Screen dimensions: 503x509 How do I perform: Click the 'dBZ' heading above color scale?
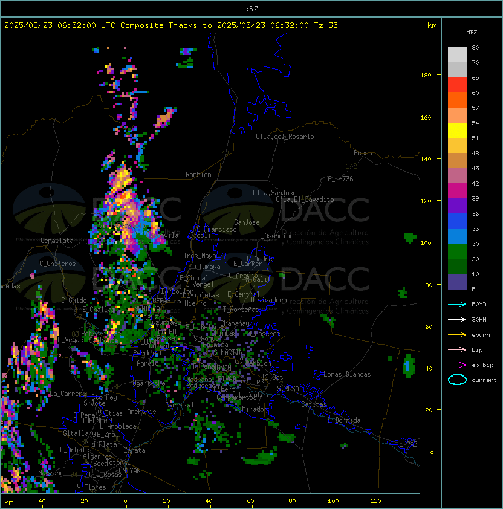[472, 33]
